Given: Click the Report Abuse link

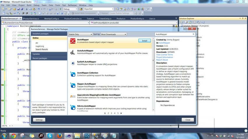Looking at the screenshot, I should point(162,60).
